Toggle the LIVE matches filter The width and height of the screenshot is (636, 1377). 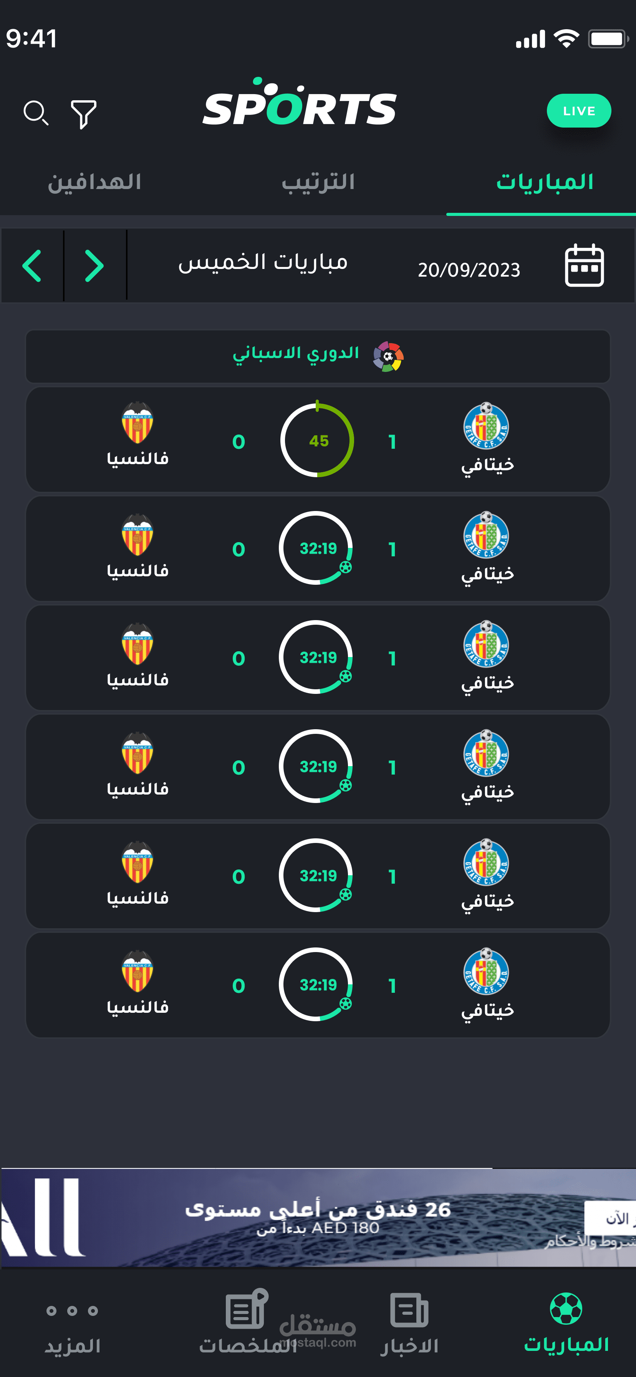point(578,111)
